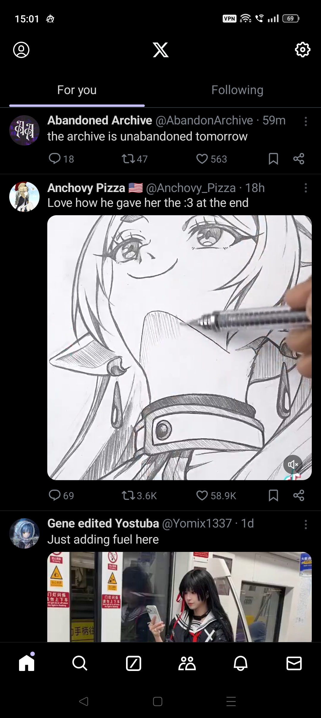Unmute the drawing video
Screen dimensions: 321x718
click(293, 464)
